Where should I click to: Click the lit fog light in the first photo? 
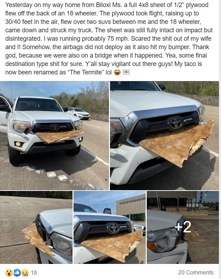(x=18, y=144)
